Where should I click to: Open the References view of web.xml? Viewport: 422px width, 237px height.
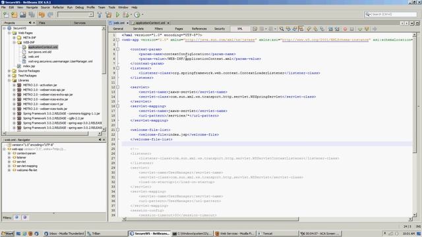point(199,29)
